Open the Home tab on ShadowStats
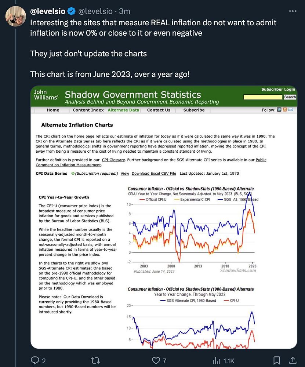 click(53, 110)
